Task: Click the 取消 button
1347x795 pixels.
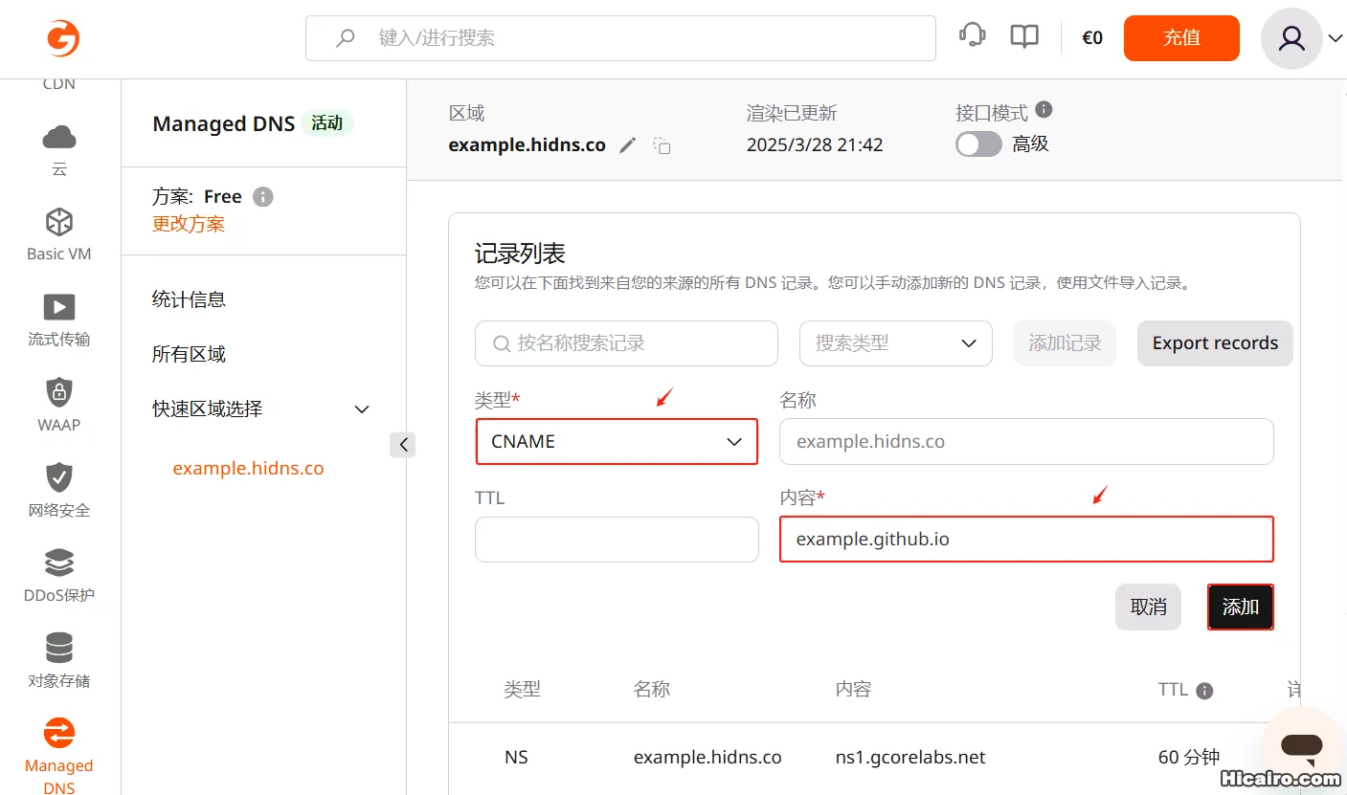Action: pos(1148,607)
